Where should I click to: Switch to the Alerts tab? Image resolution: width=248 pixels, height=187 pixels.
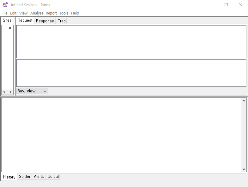(x=39, y=176)
